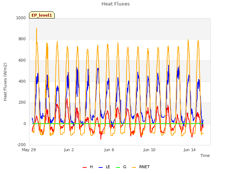Click the Jun 2 x-axis label
Image resolution: width=232 pixels, height=174 pixels.
click(x=69, y=150)
